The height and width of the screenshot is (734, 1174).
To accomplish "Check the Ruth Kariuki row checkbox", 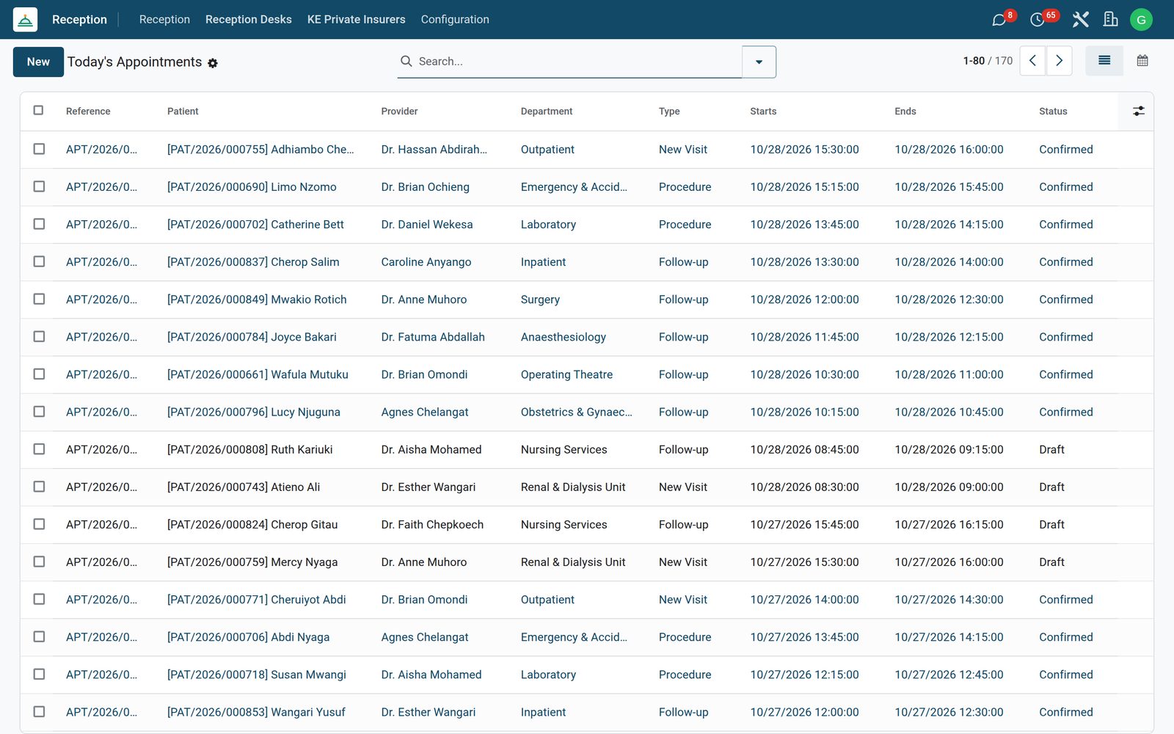I will pyautogui.click(x=39, y=449).
